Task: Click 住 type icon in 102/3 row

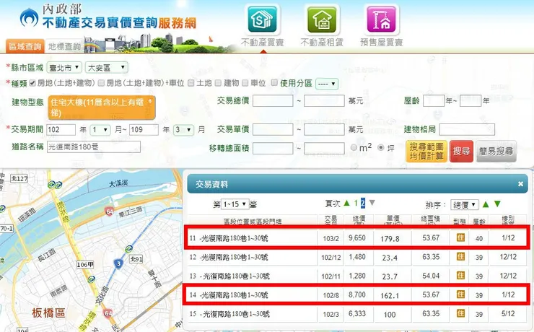Action: coord(460,313)
